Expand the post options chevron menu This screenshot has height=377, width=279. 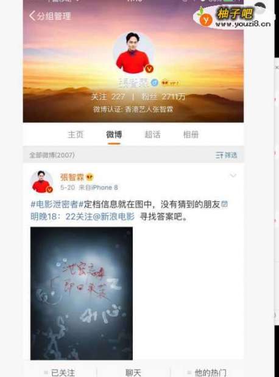[233, 176]
